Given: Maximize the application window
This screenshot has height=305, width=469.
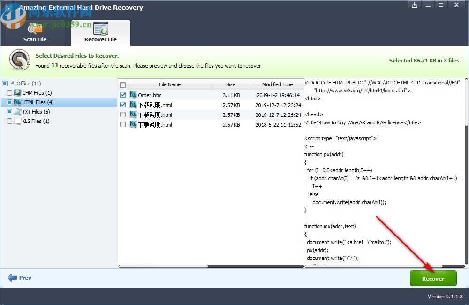Looking at the screenshot, I should [x=441, y=5].
